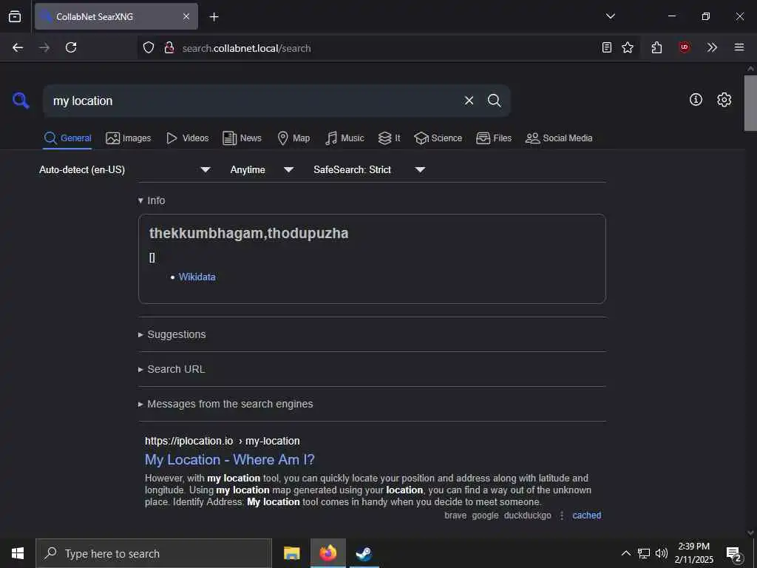Click the Windows taskbar search box

pyautogui.click(x=154, y=553)
